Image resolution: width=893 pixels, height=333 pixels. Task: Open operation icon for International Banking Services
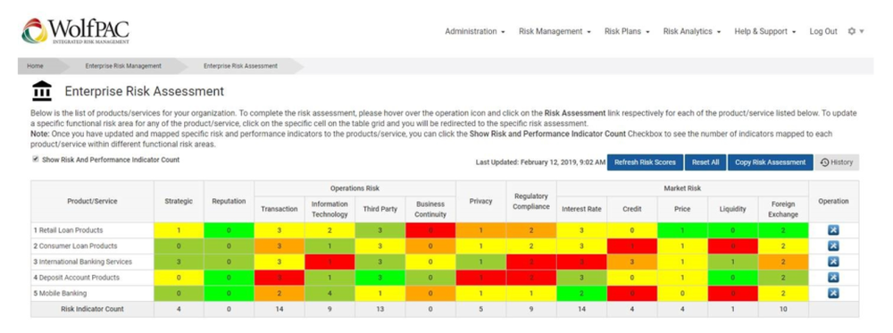point(832,262)
